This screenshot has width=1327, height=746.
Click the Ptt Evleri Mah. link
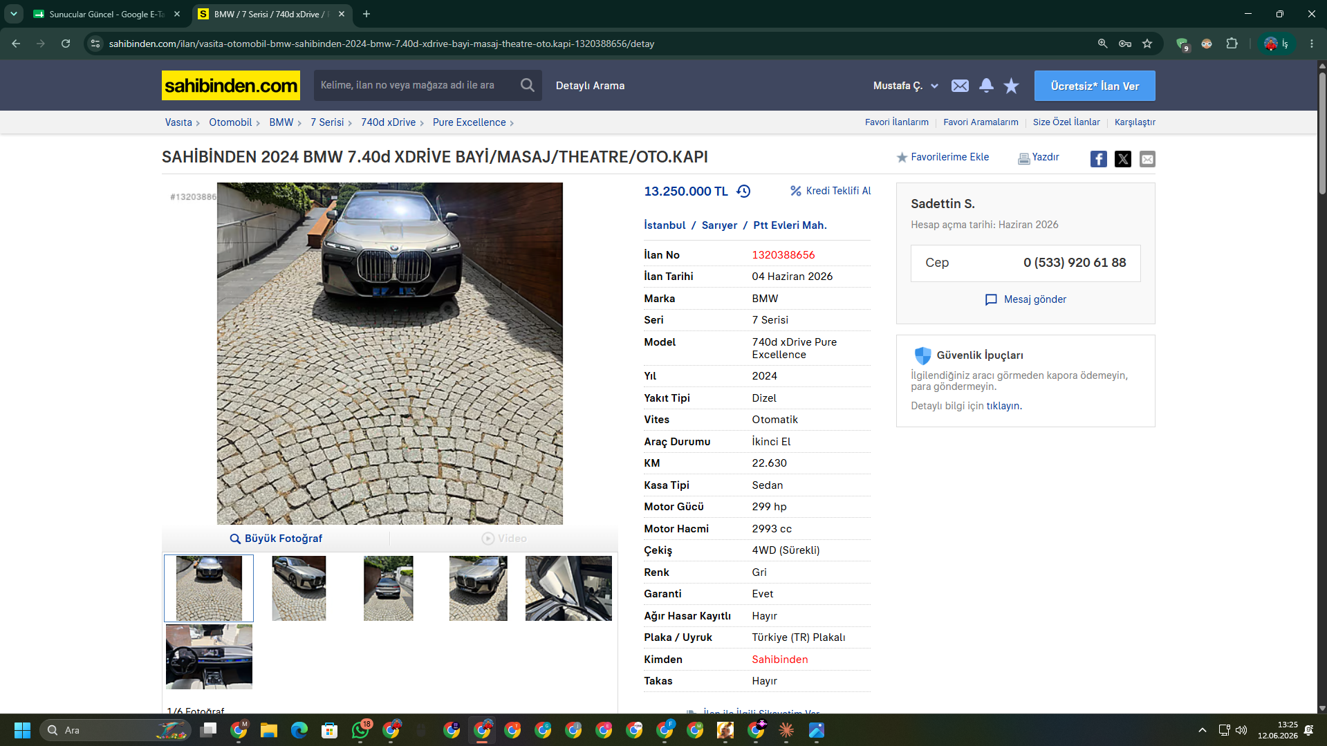[x=790, y=225]
